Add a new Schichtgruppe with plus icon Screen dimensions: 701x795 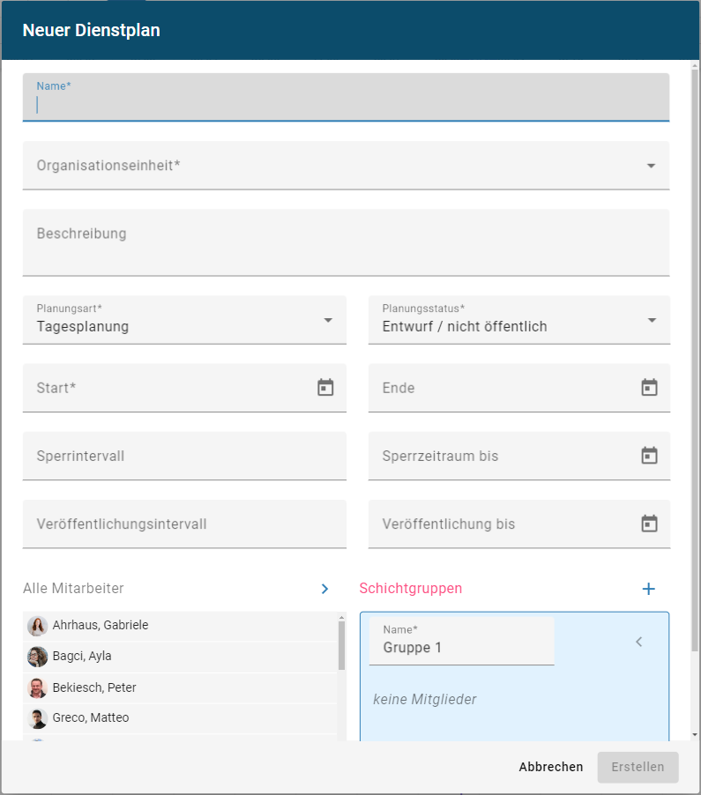point(648,589)
